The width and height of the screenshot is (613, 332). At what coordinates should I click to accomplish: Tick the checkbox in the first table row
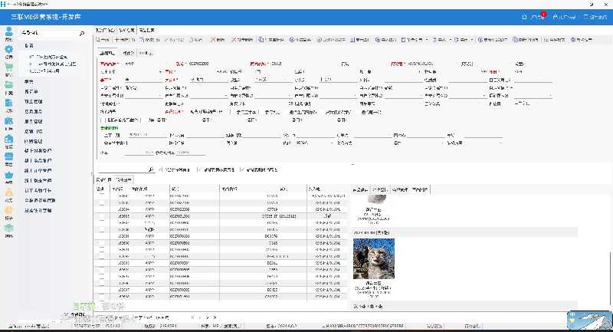coord(101,197)
